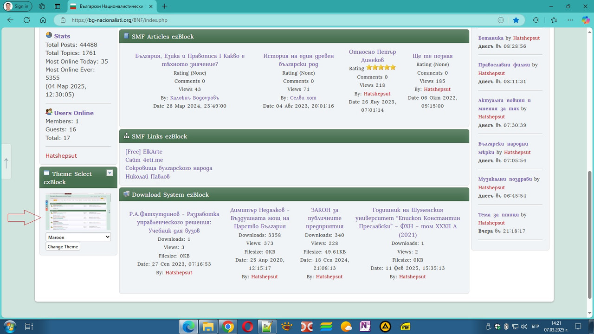
Task: Open the 'Ще те позная' article
Action: point(433,56)
